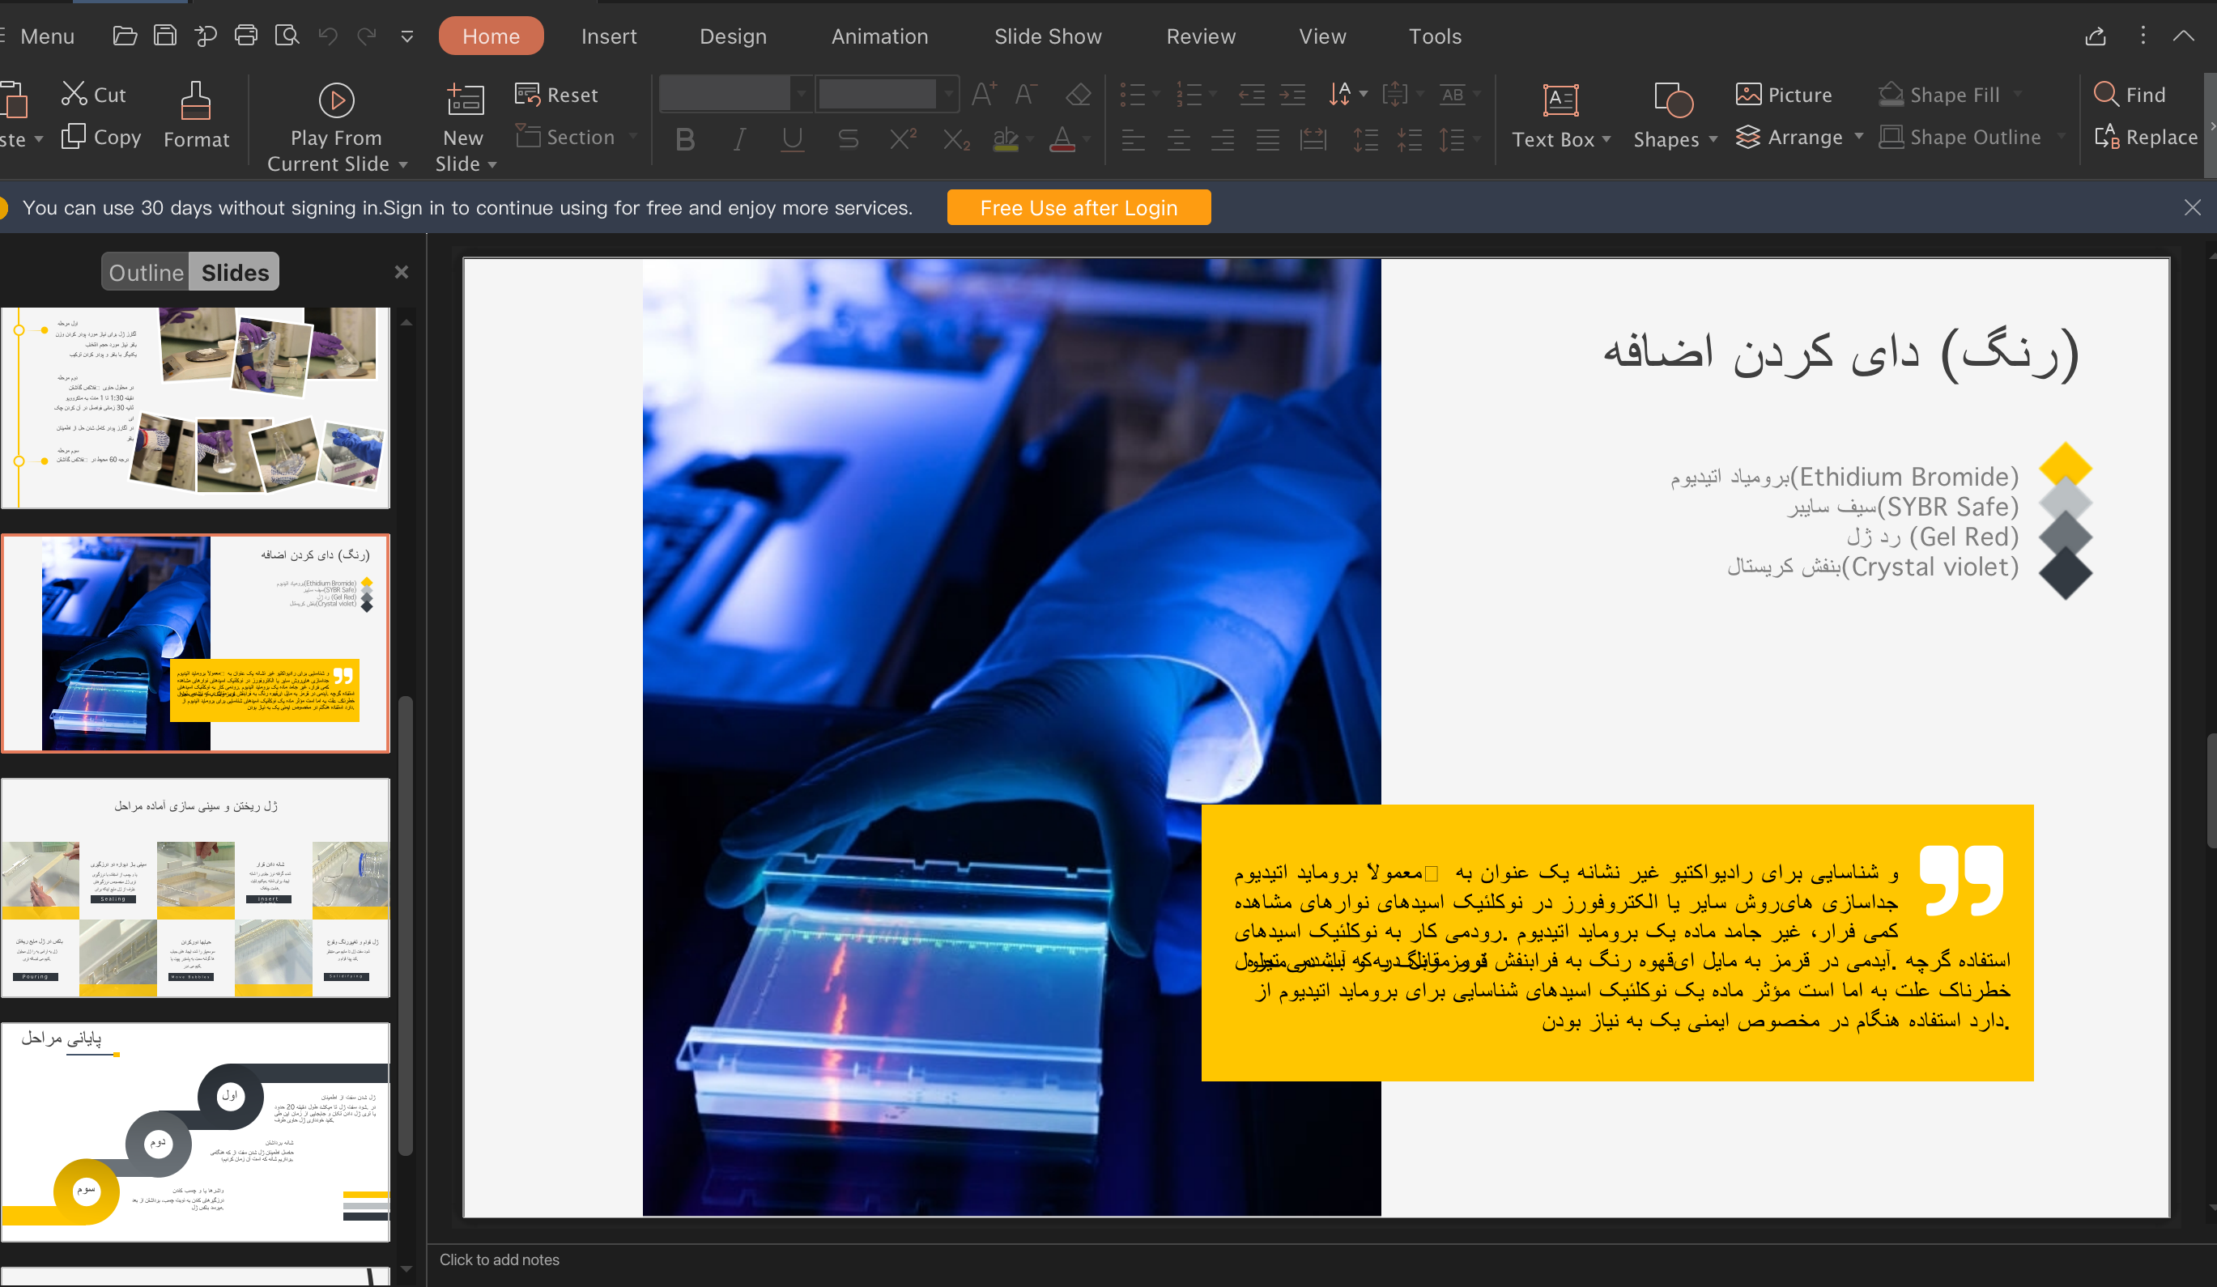Dismiss the sign-in notification bar
The image size is (2217, 1287).
pos(2193,207)
